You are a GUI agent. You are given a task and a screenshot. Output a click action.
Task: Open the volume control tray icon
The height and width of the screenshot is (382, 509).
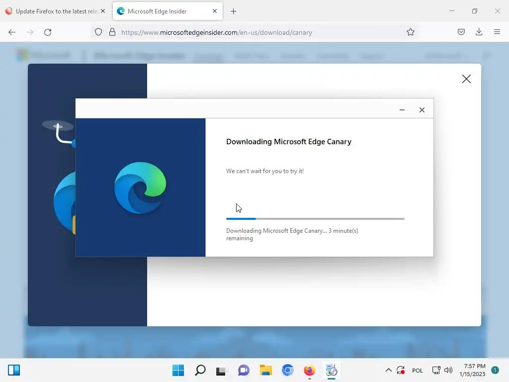click(x=448, y=370)
